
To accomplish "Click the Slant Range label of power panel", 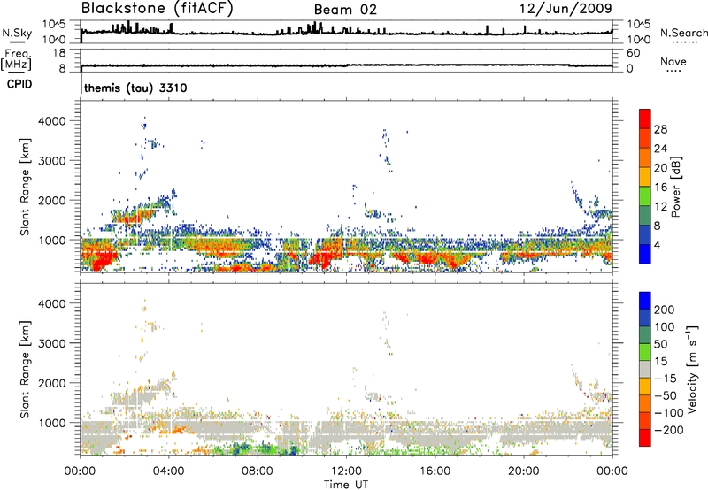I will [25, 187].
